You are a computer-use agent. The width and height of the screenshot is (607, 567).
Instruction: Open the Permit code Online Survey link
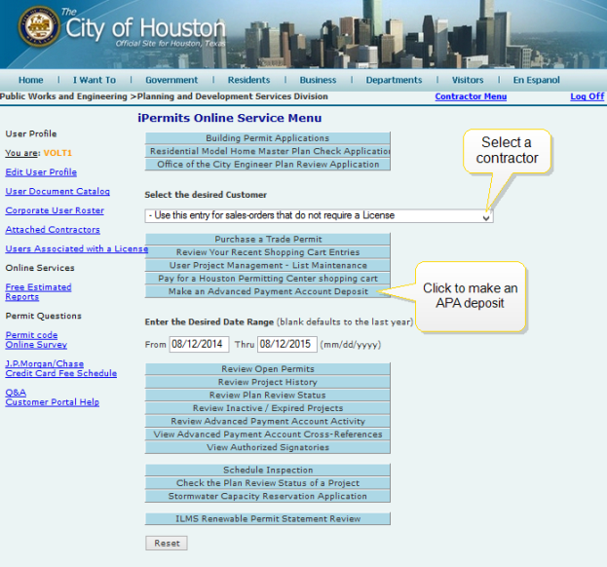tap(36, 340)
